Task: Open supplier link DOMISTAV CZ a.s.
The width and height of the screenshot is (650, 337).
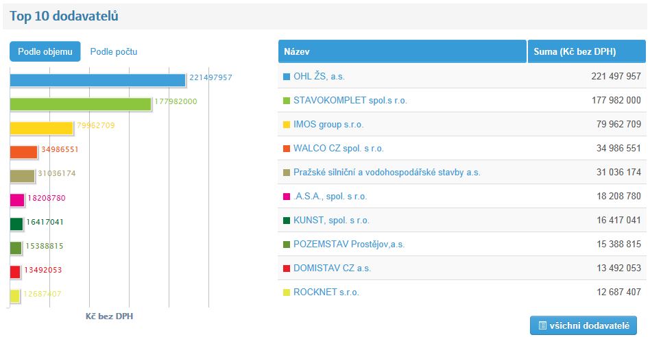Action: 332,269
